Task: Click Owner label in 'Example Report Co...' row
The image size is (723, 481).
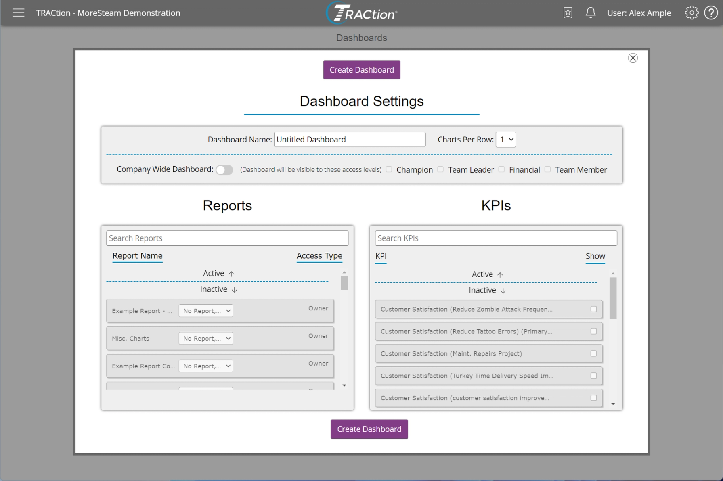Action: [x=318, y=364]
